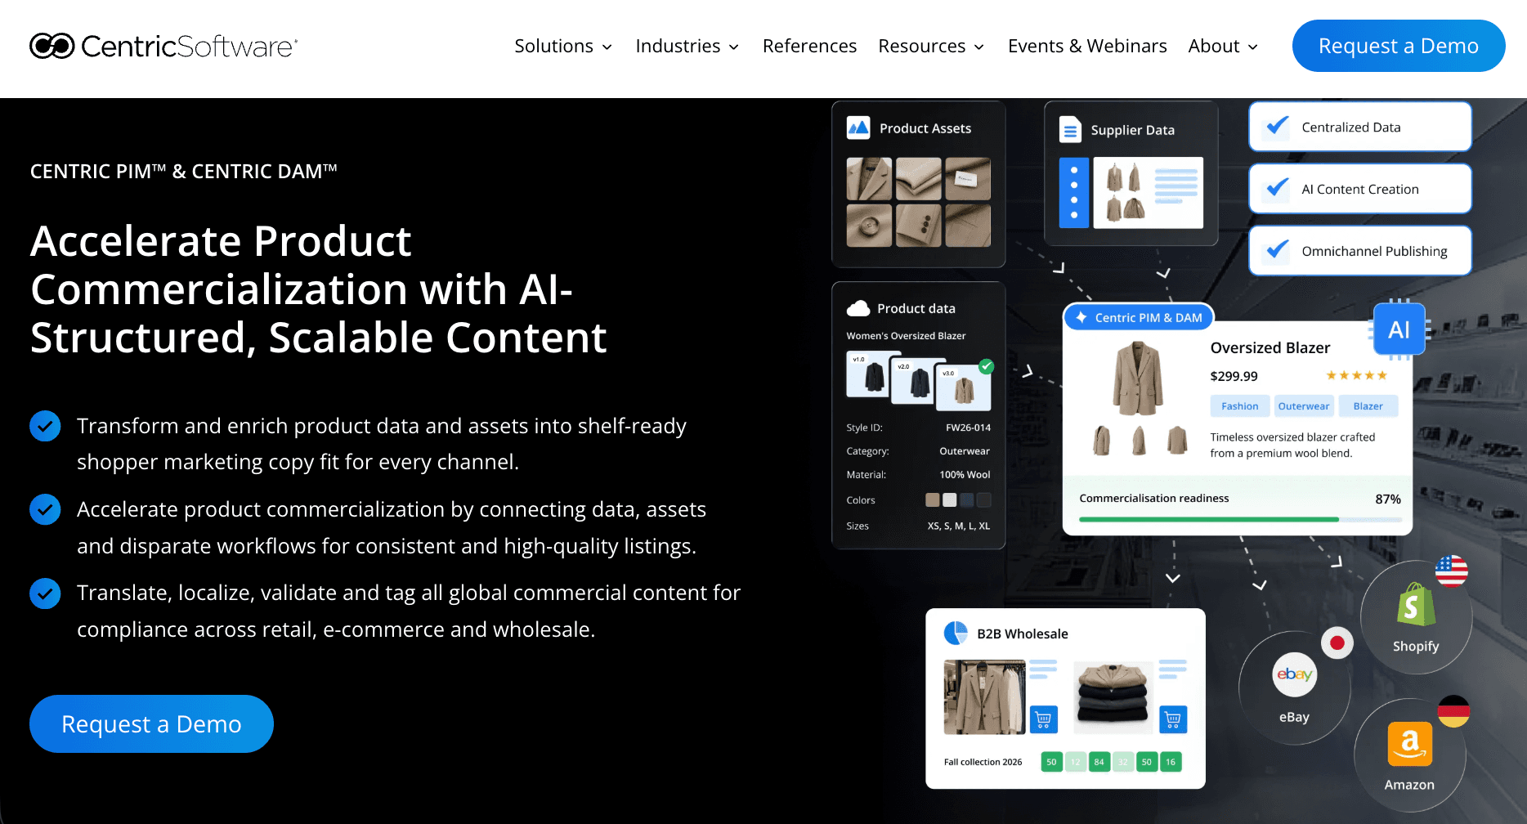Viewport: 1527px width, 824px height.
Task: Click the AI chip icon
Action: click(x=1399, y=329)
